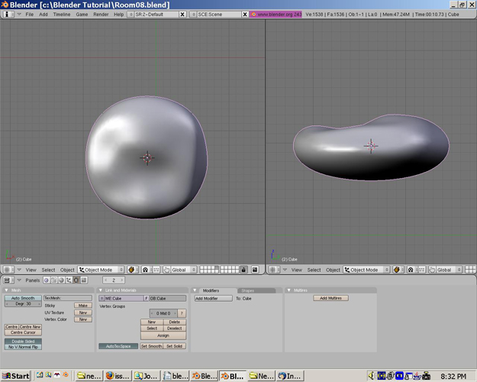Viewport: 477px width, 382px height.
Task: Toggle the Auto Smooth button
Action: pyautogui.click(x=23, y=298)
